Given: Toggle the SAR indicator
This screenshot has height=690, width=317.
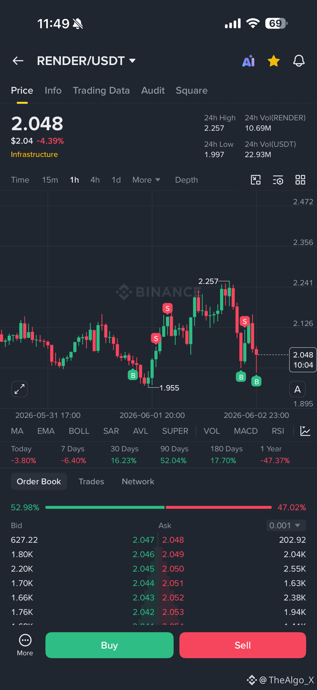Looking at the screenshot, I should coord(111,431).
